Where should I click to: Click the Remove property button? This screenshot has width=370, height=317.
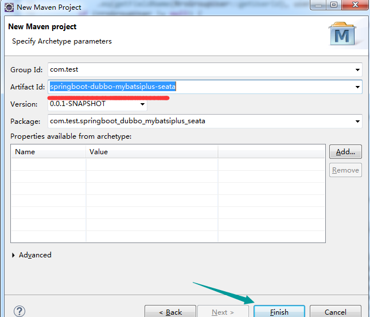(345, 170)
